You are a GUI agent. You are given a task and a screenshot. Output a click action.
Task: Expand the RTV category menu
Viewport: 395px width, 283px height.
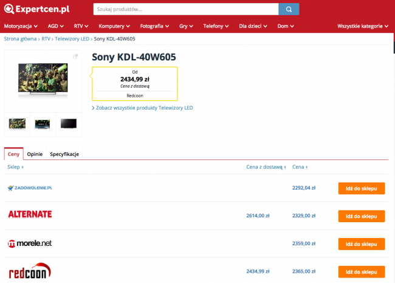(x=81, y=26)
